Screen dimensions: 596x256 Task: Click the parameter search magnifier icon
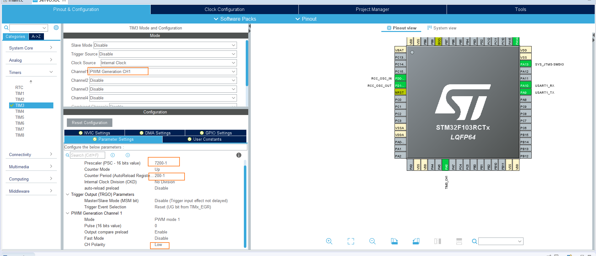pos(67,155)
